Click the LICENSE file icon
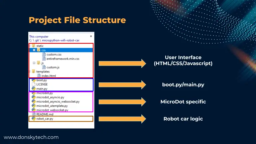The height and width of the screenshot is (144, 256). pos(33,85)
